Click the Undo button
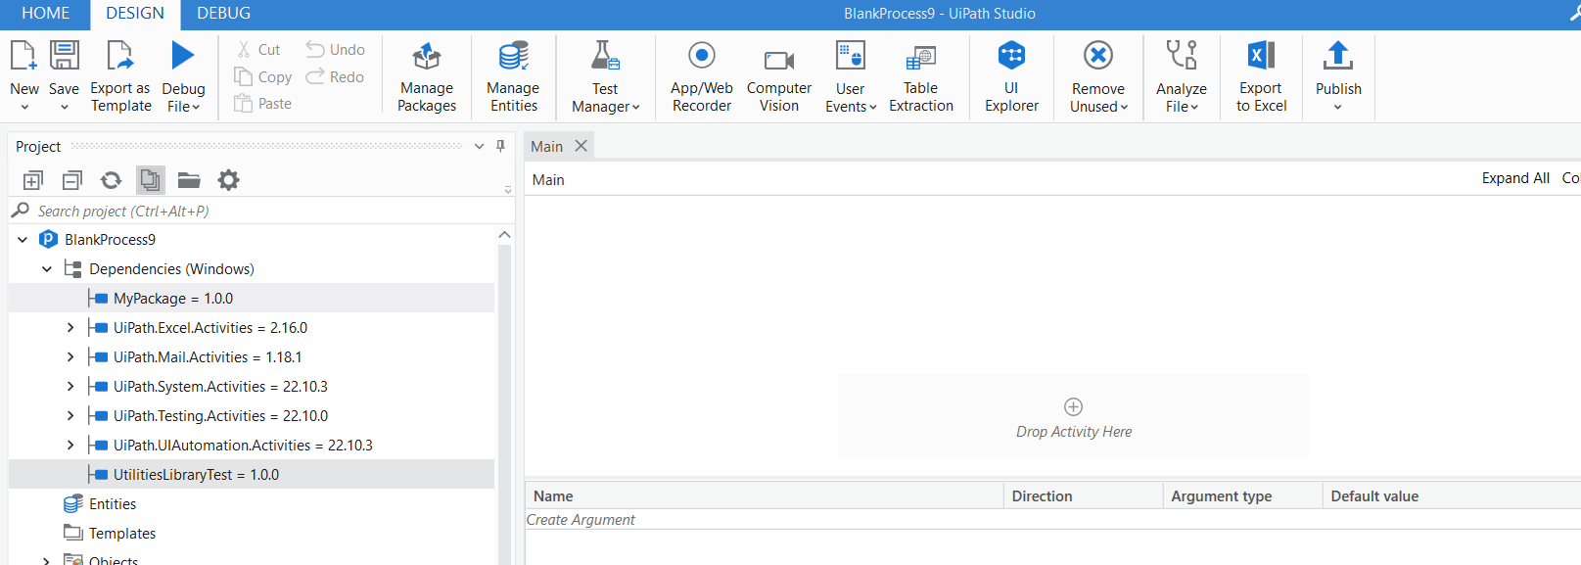This screenshot has height=565, width=1581. point(336,50)
